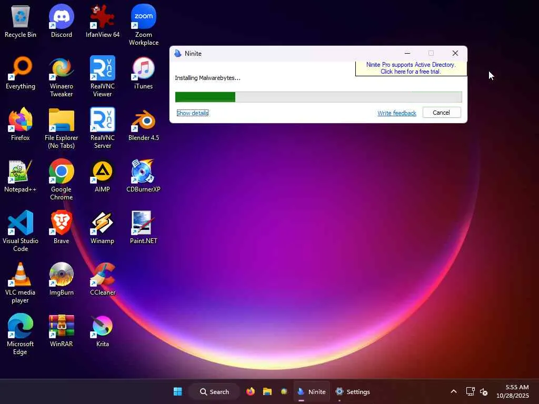This screenshot has width=539, height=404.
Task: Select the Firefox desktop shortcut
Action: [21, 125]
